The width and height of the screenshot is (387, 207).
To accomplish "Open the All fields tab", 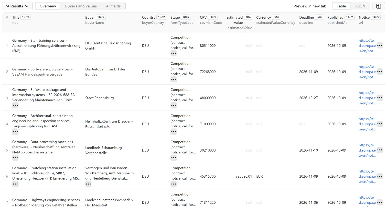I will (113, 6).
